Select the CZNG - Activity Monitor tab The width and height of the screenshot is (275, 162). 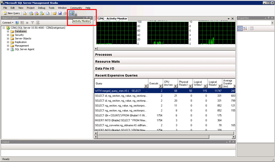tap(112, 18)
